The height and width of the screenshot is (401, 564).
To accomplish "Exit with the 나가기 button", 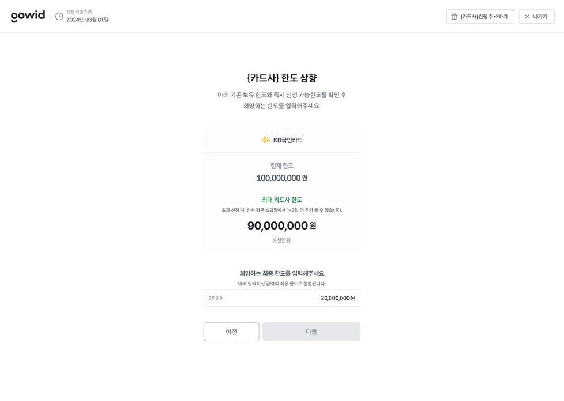I will click(536, 17).
